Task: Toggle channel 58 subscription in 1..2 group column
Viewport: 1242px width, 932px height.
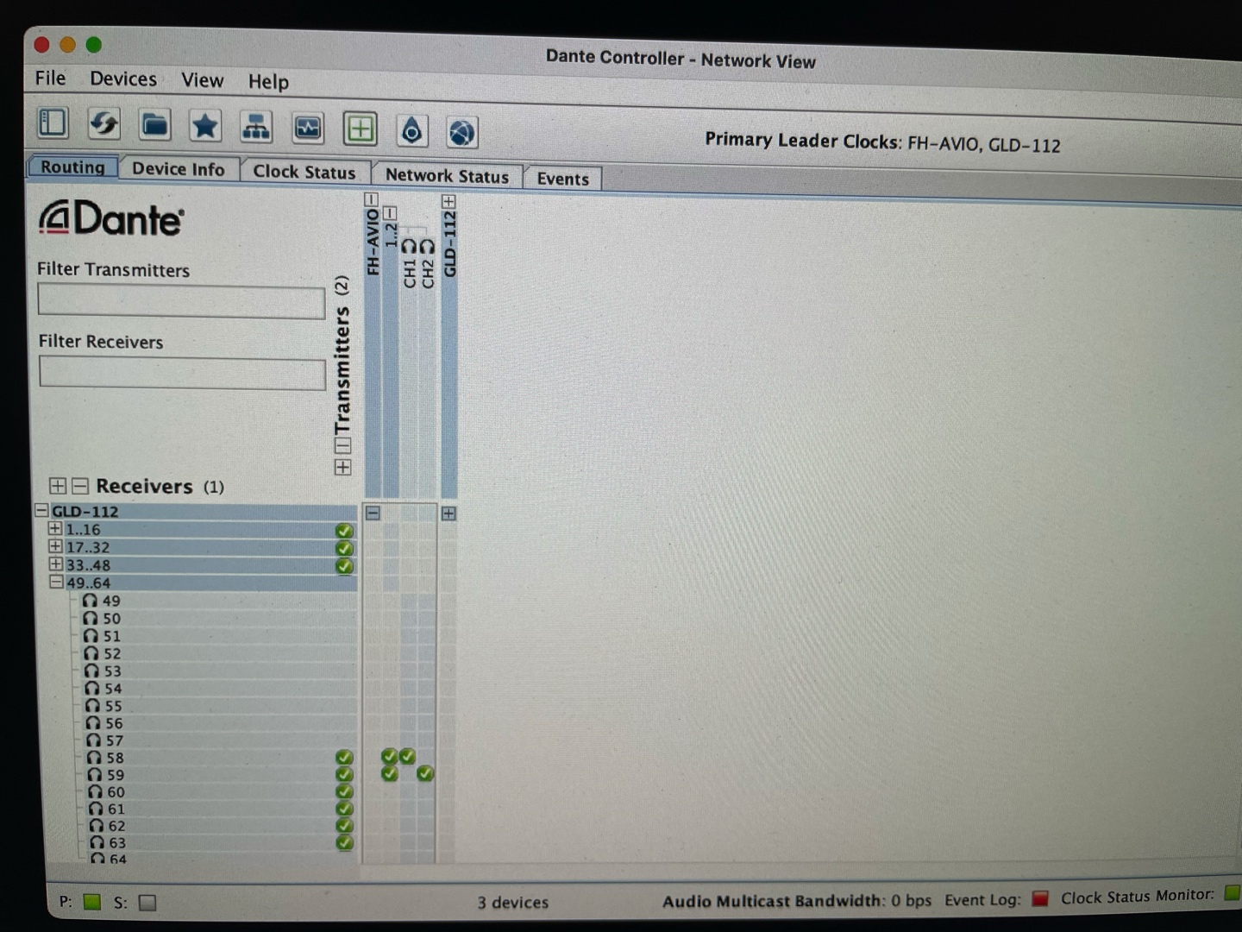Action: (389, 757)
